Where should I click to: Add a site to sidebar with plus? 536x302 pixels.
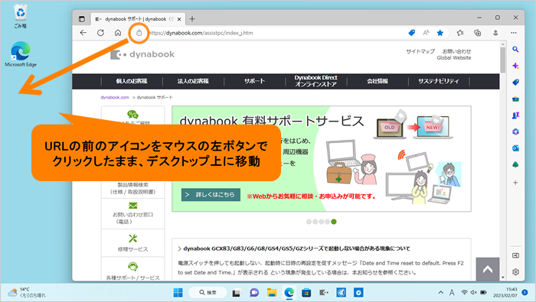[x=515, y=183]
